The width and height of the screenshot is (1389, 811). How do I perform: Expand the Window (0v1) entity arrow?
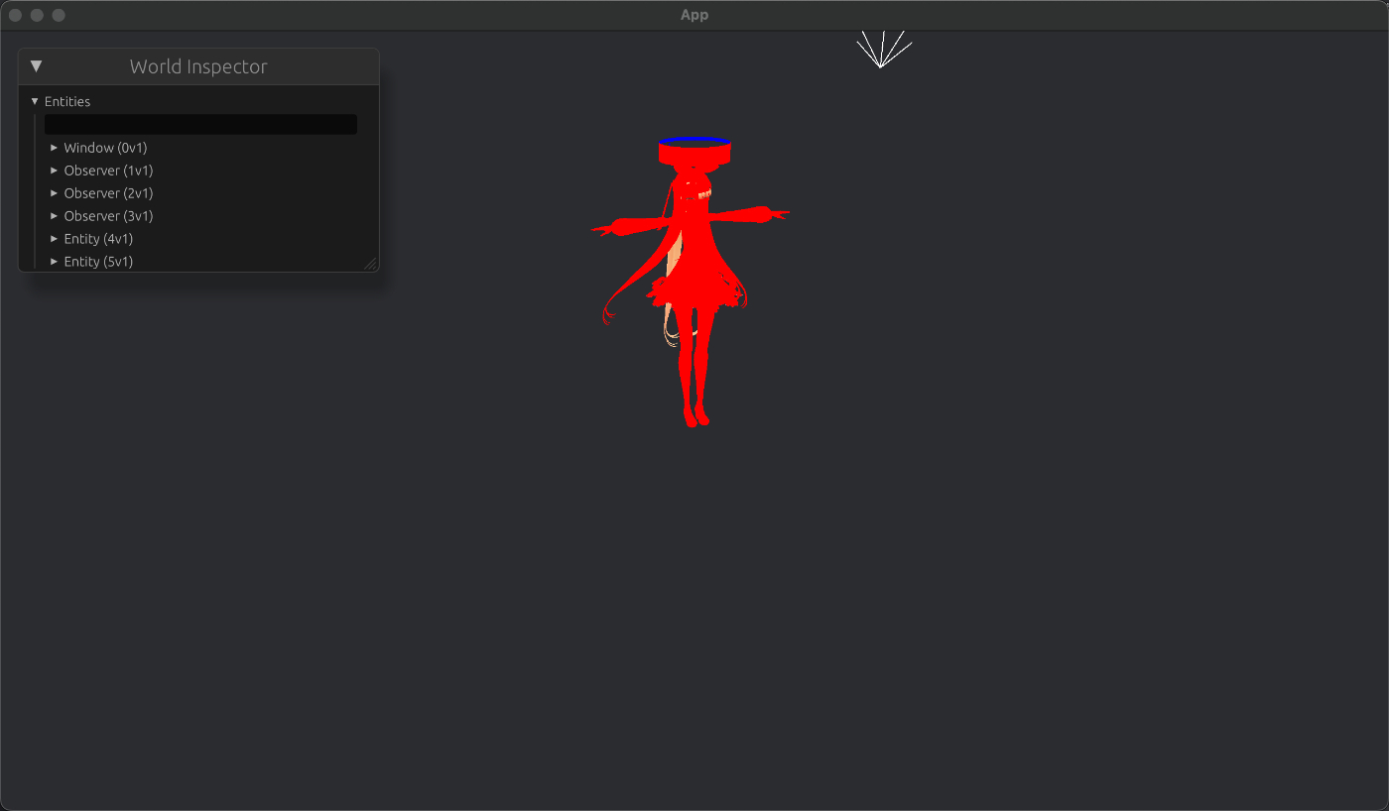point(55,148)
